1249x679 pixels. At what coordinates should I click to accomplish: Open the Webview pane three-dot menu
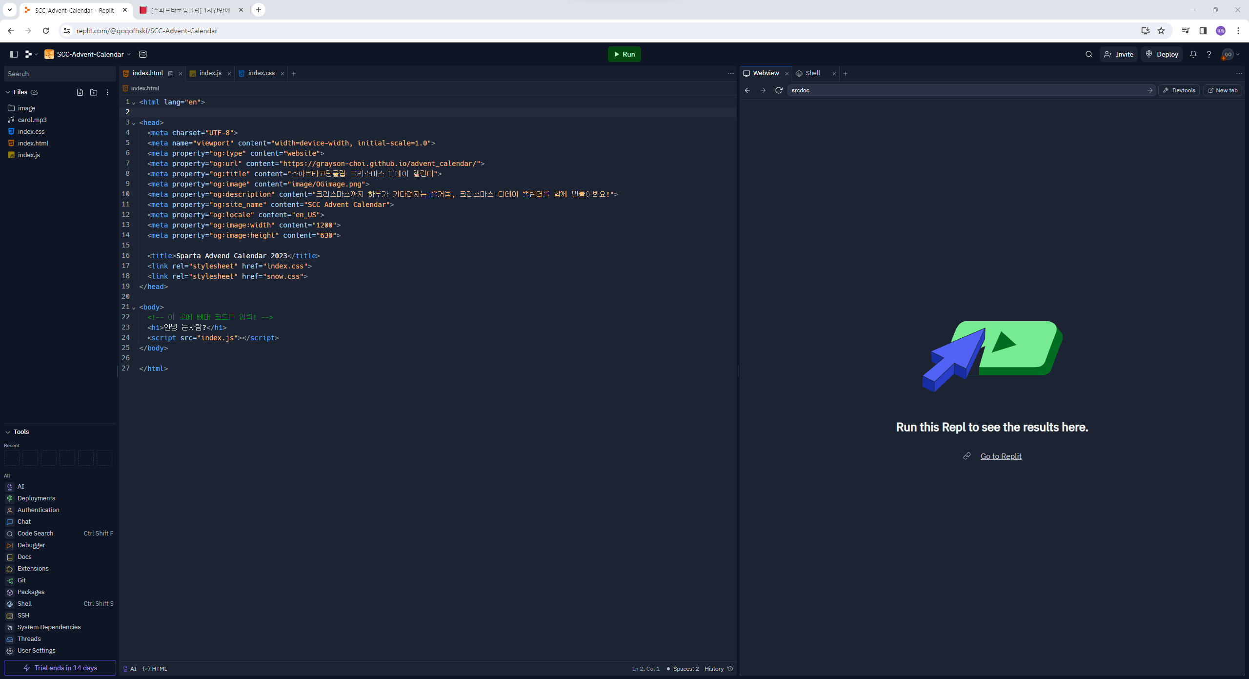point(1239,74)
